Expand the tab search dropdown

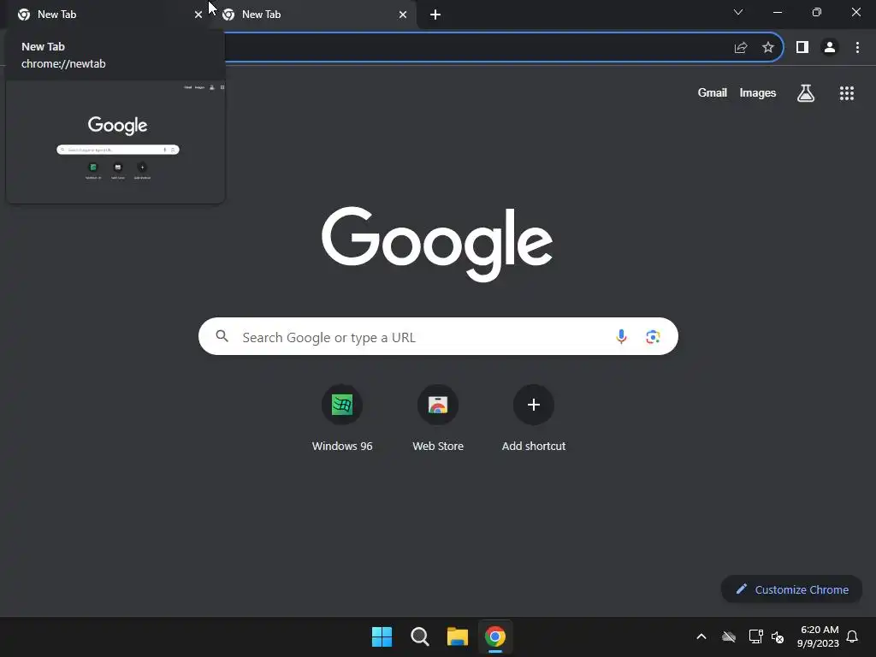(x=738, y=12)
